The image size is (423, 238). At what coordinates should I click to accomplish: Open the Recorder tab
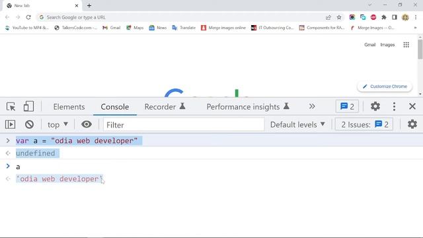point(165,106)
